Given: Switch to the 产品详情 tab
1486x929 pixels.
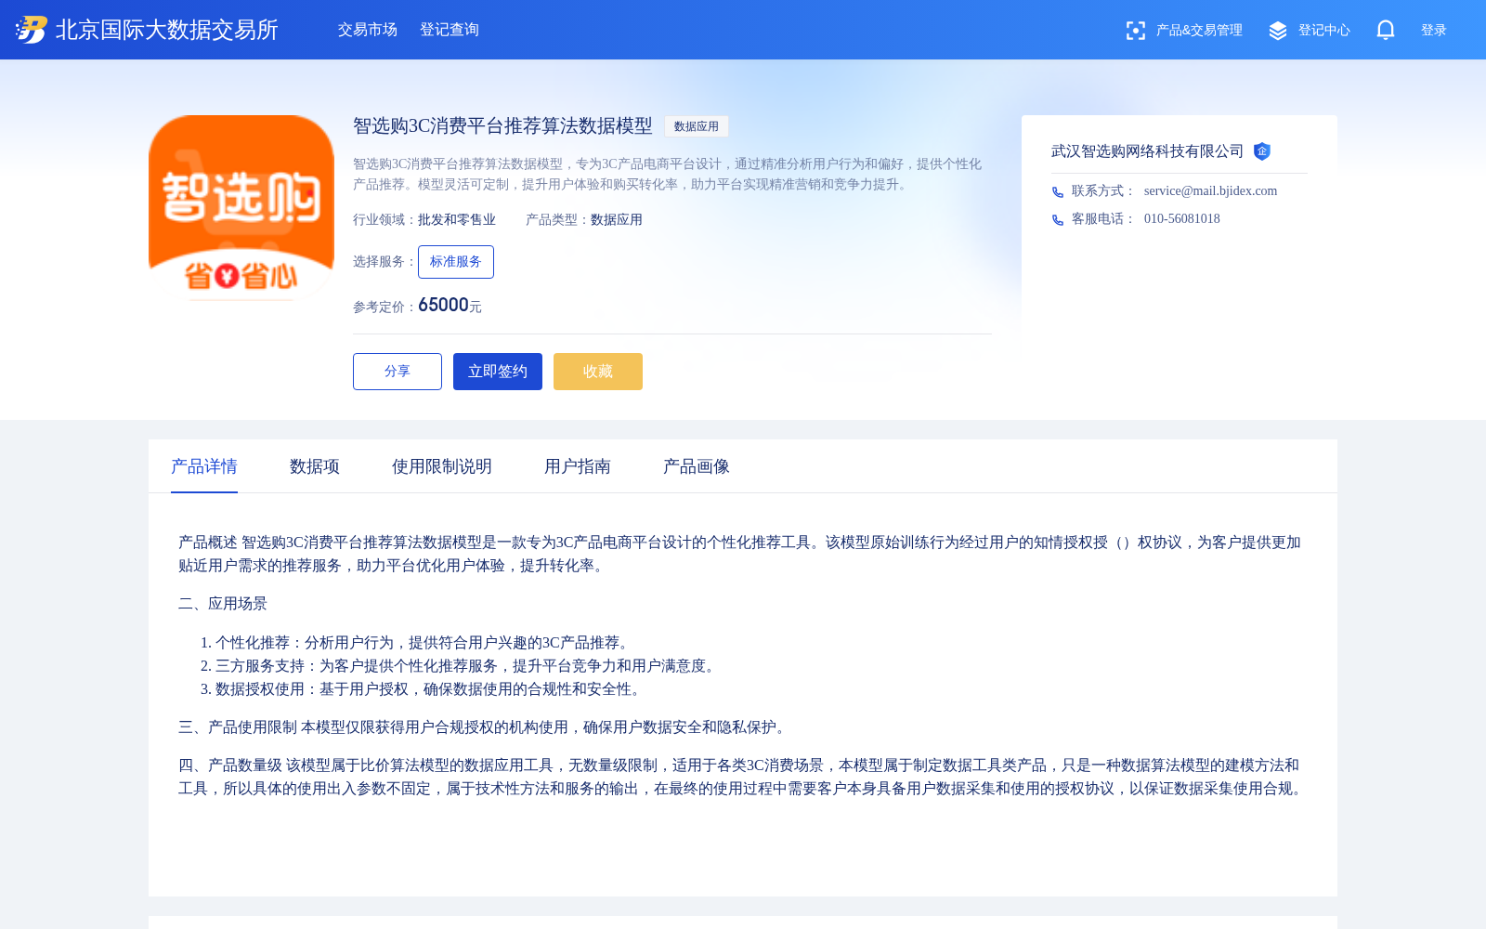Looking at the screenshot, I should coord(204,466).
